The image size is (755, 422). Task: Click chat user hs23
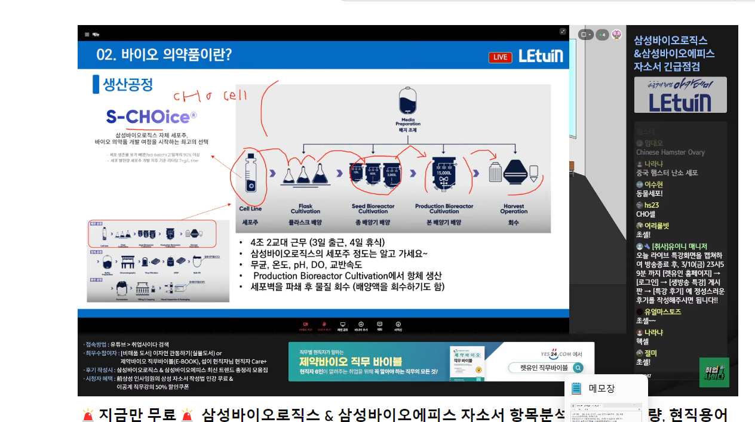pos(651,205)
